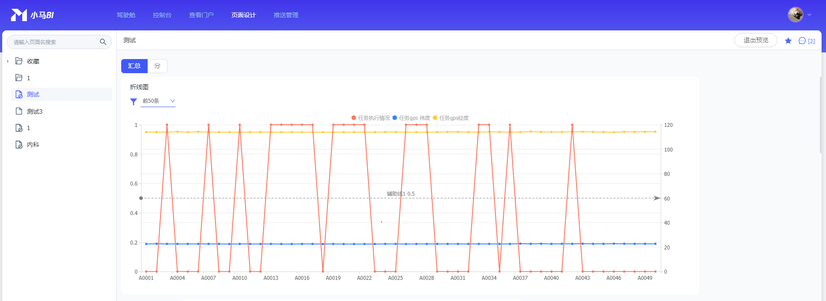Switch to the 分 tab
The width and height of the screenshot is (826, 301).
(157, 66)
